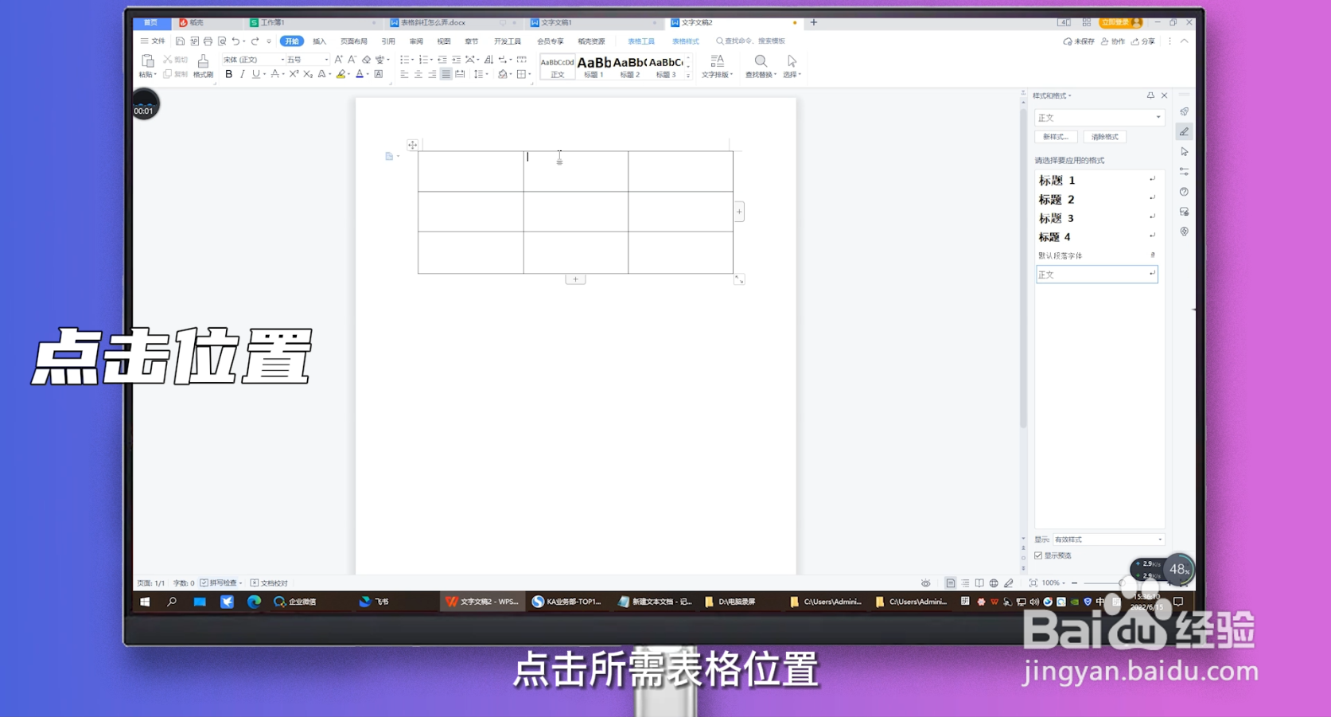The image size is (1331, 717).
Task: Click the Print icon in quick toolbar
Action: click(x=208, y=41)
